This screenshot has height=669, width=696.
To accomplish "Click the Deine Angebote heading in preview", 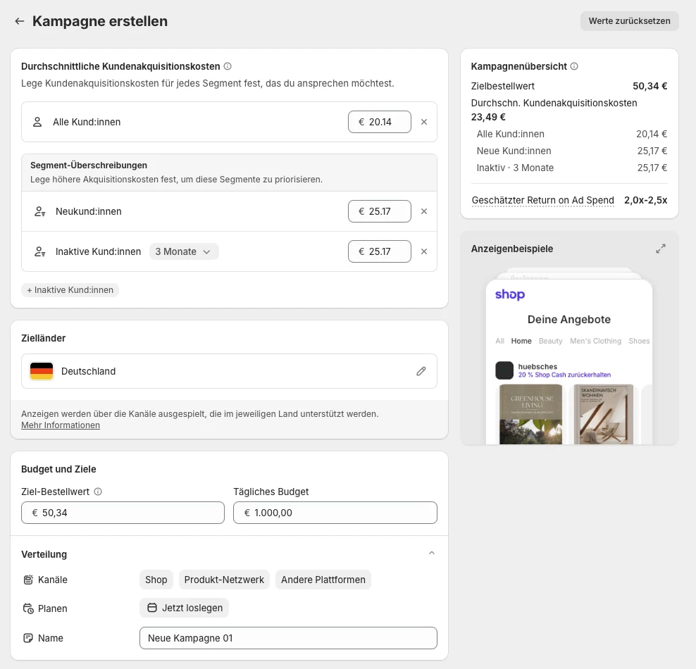I will [569, 320].
